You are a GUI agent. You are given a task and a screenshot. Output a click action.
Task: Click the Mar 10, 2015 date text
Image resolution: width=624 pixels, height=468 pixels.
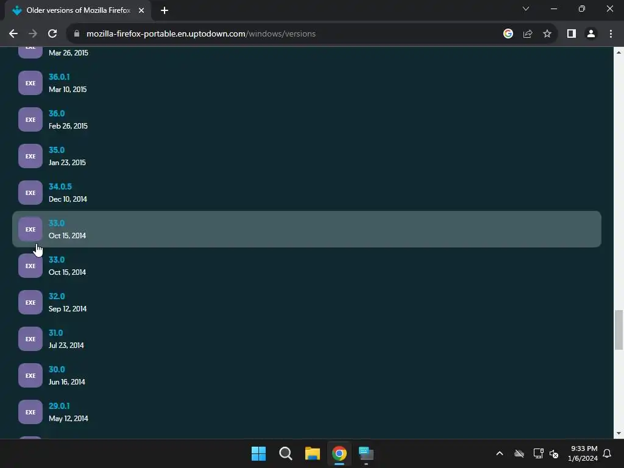pos(68,89)
